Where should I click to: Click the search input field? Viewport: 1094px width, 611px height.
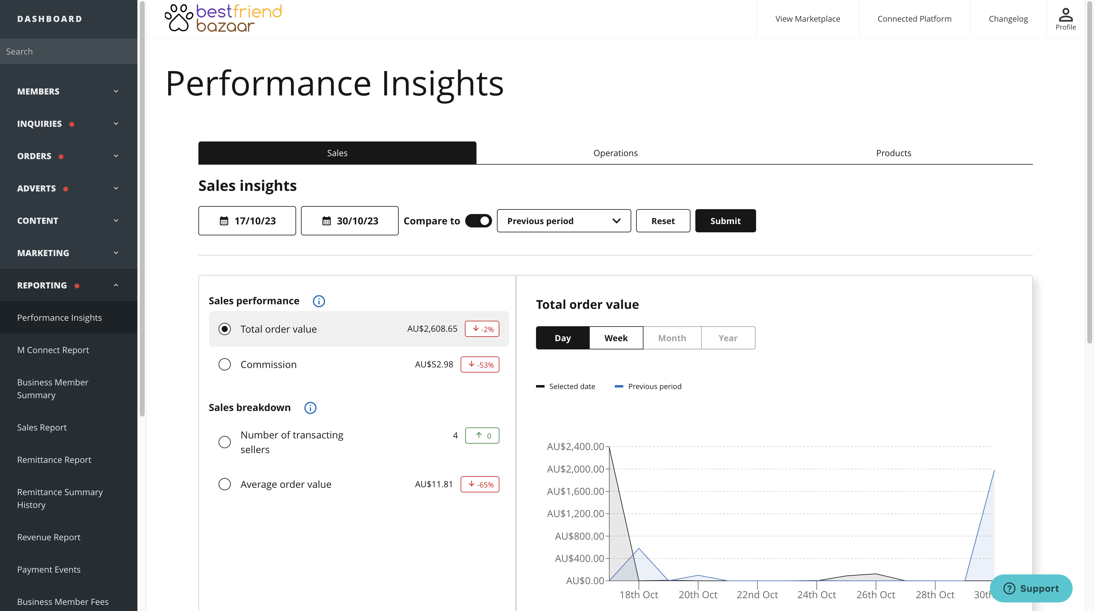point(68,51)
